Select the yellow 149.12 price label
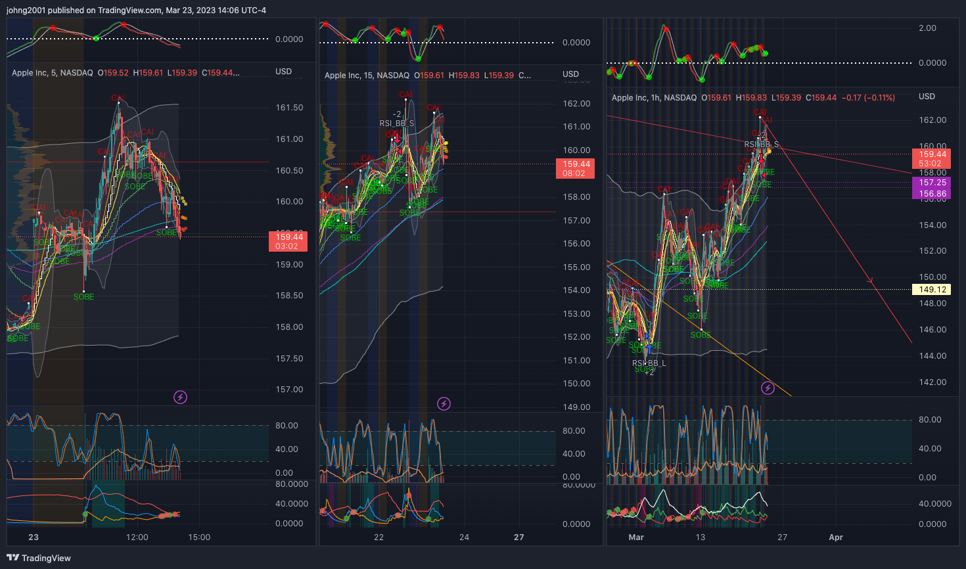Screen dimensions: 966x569 coord(932,290)
